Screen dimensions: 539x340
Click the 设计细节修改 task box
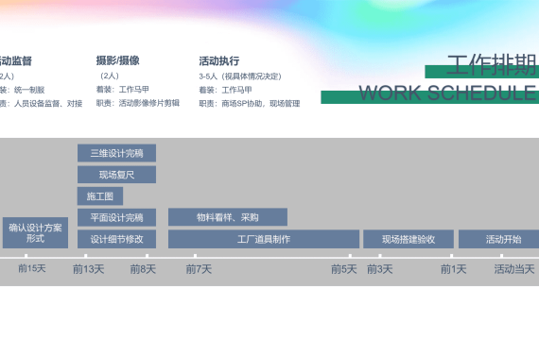[x=116, y=239]
